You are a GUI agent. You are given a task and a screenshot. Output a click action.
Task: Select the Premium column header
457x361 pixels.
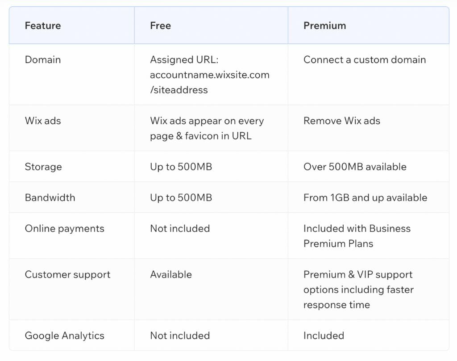point(324,25)
